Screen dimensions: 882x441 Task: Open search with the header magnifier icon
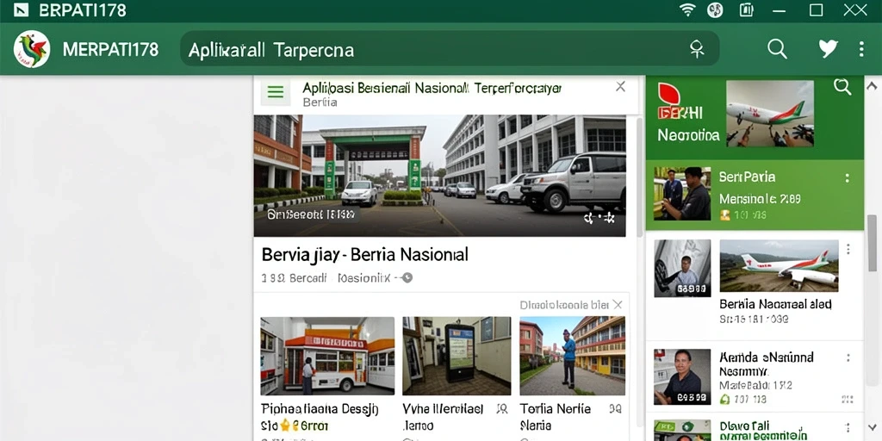click(x=777, y=49)
